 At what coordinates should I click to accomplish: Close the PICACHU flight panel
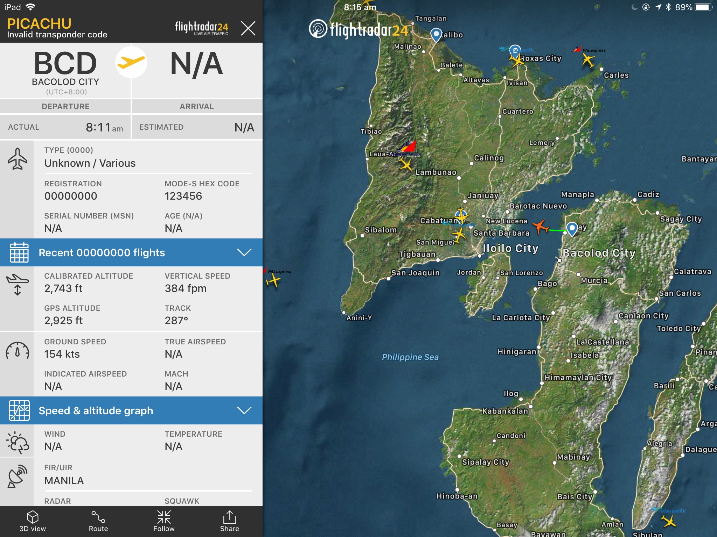click(x=248, y=28)
